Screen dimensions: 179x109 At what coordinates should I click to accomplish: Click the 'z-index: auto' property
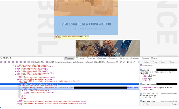pos(148,89)
